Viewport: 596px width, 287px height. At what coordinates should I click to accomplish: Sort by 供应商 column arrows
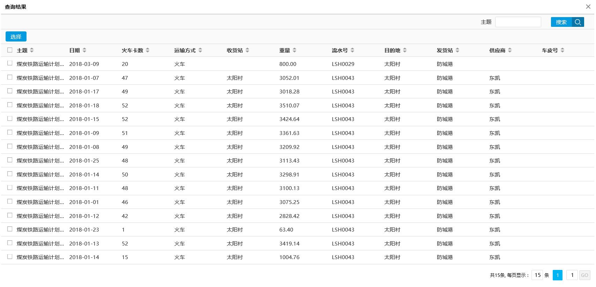tap(510, 51)
